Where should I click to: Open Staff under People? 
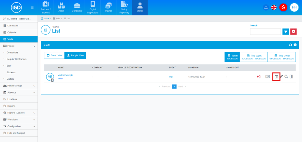tap(9, 66)
